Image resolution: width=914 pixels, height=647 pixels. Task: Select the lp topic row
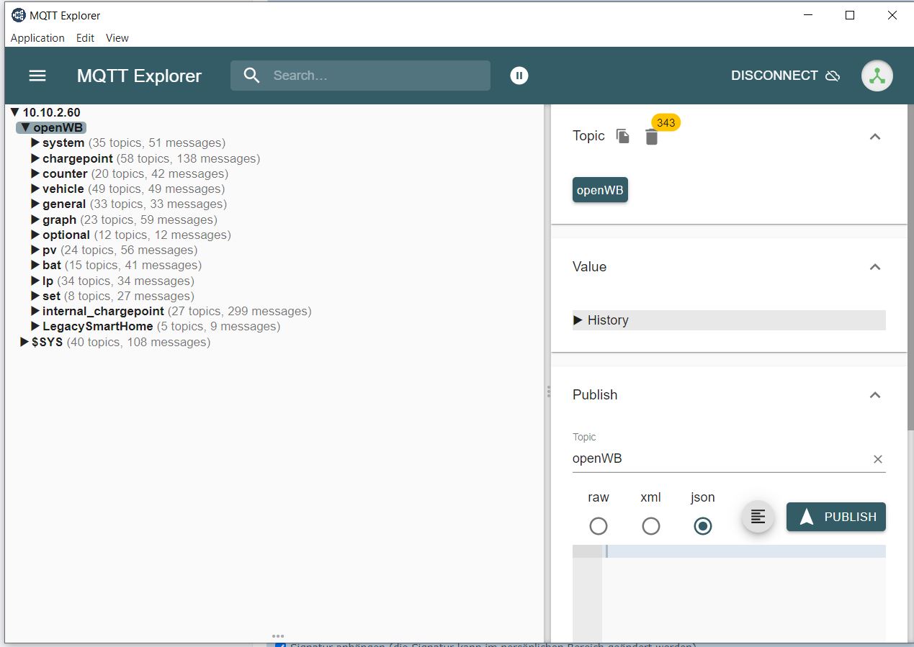pos(112,281)
